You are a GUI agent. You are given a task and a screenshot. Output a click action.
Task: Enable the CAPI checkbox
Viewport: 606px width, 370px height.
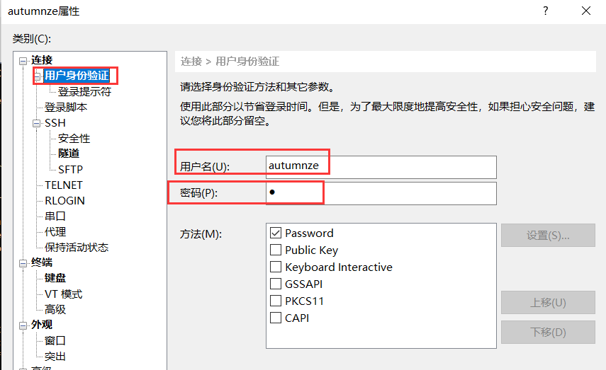pyautogui.click(x=276, y=318)
